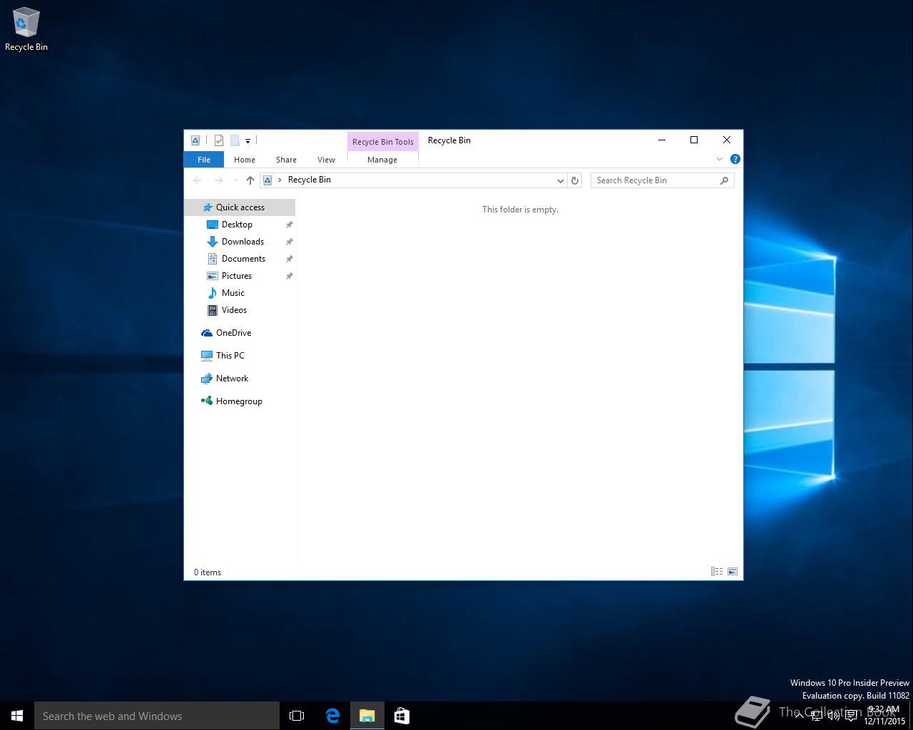
Task: Go up one level with Up arrow
Action: (x=250, y=180)
